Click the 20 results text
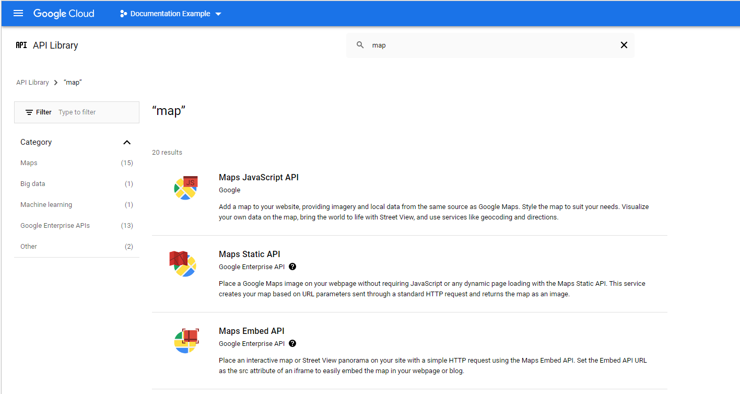 coord(167,153)
